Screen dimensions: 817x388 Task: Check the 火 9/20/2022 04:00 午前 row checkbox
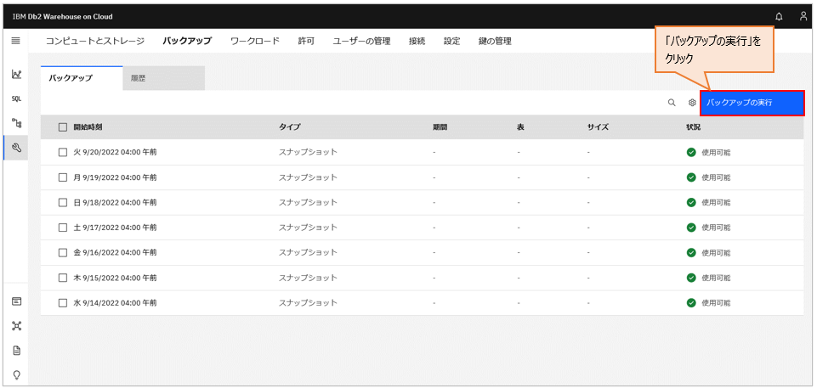pos(63,152)
